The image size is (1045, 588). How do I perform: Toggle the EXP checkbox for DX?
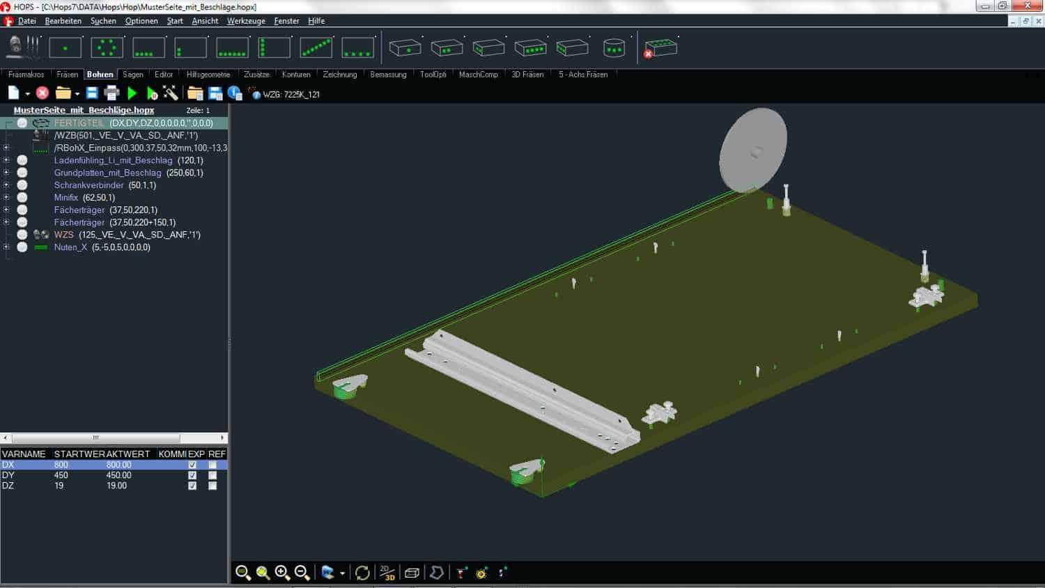click(x=192, y=465)
